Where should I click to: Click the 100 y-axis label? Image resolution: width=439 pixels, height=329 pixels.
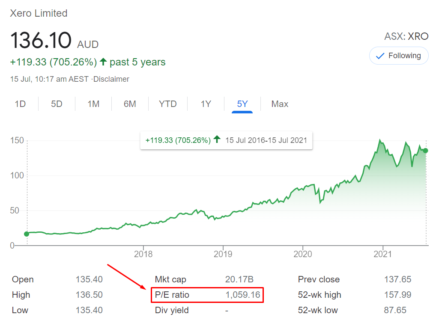tap(17, 175)
